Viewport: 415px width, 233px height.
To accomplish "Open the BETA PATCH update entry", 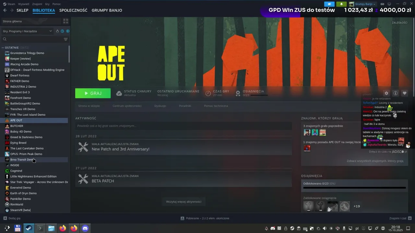I will [184, 179].
